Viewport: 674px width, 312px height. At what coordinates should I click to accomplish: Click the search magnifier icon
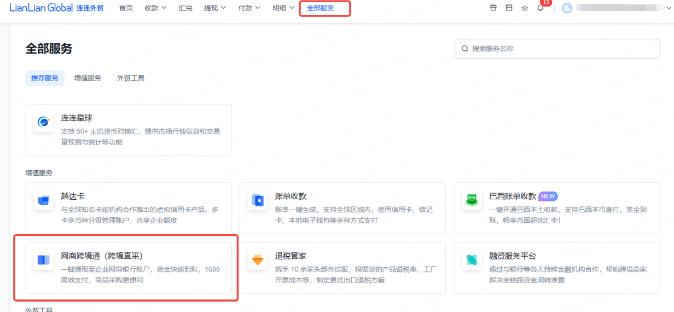click(465, 49)
